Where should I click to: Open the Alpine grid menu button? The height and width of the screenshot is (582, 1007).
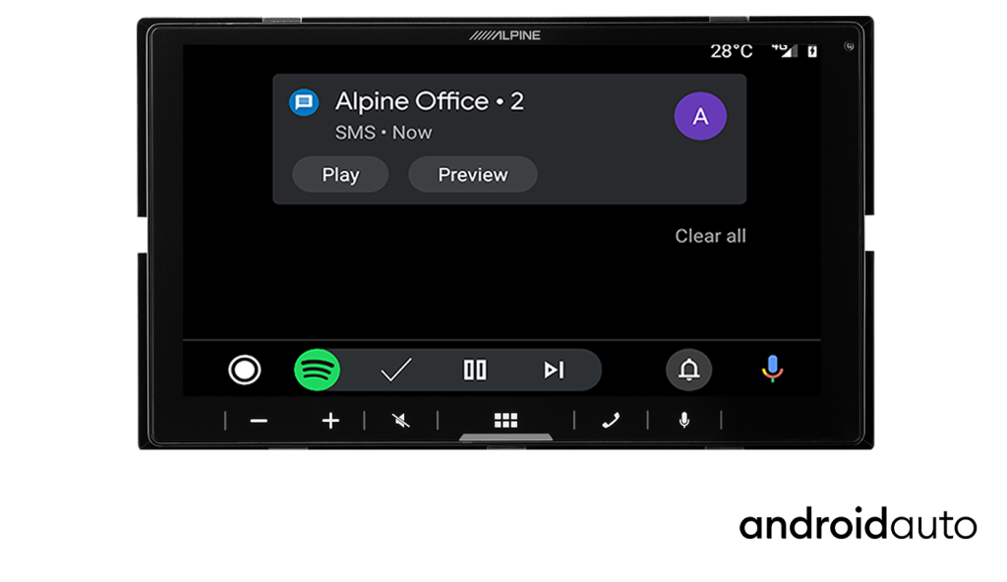click(506, 421)
